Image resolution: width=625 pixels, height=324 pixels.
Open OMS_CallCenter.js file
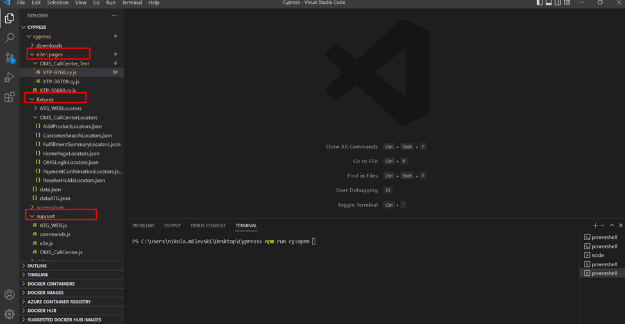pyautogui.click(x=72, y=252)
